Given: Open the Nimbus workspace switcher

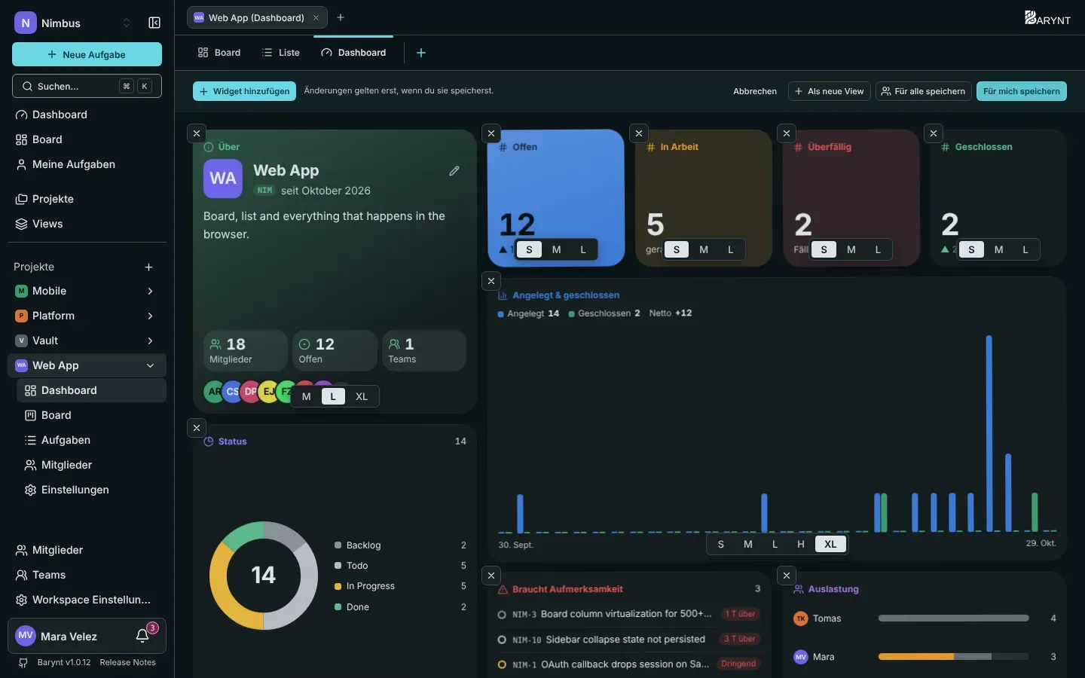Looking at the screenshot, I should [73, 23].
